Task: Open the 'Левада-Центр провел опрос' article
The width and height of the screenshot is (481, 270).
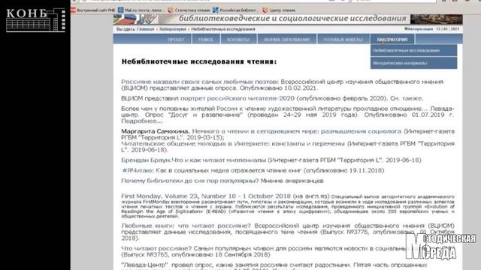Action: (x=274, y=265)
